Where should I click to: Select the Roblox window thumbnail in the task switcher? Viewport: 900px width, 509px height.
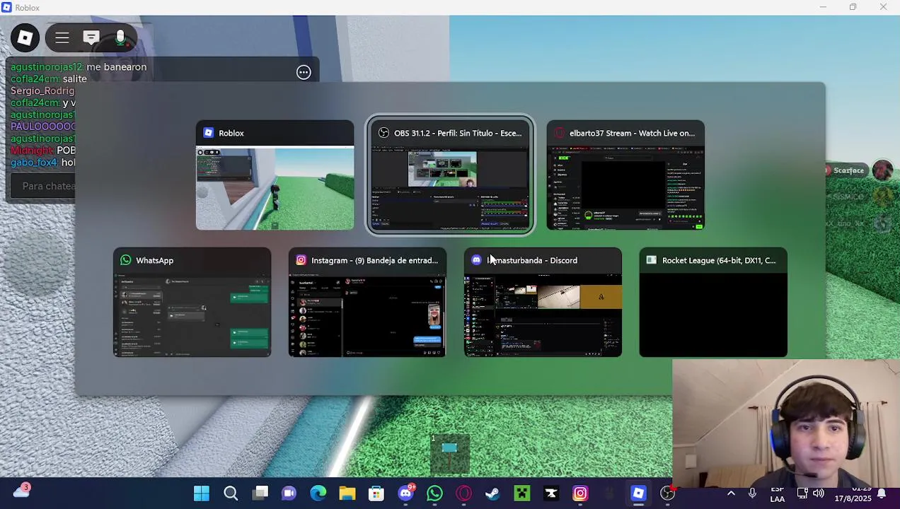coord(275,175)
